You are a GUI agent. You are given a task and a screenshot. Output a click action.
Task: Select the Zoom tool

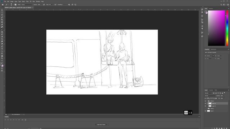click(2, 58)
